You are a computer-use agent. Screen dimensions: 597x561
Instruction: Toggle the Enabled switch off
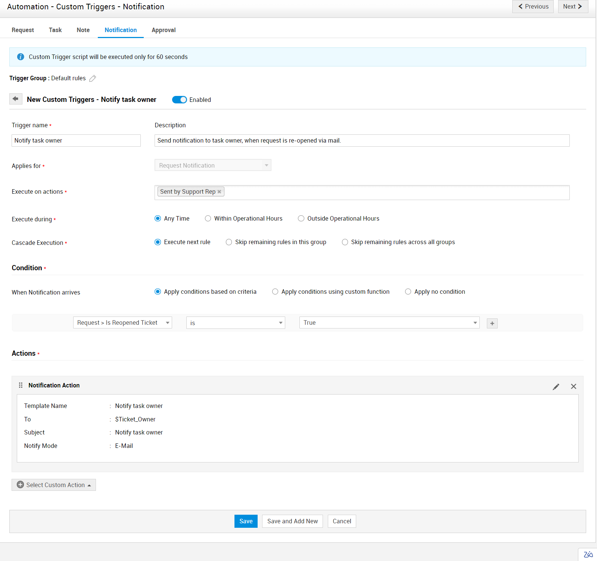tap(179, 100)
